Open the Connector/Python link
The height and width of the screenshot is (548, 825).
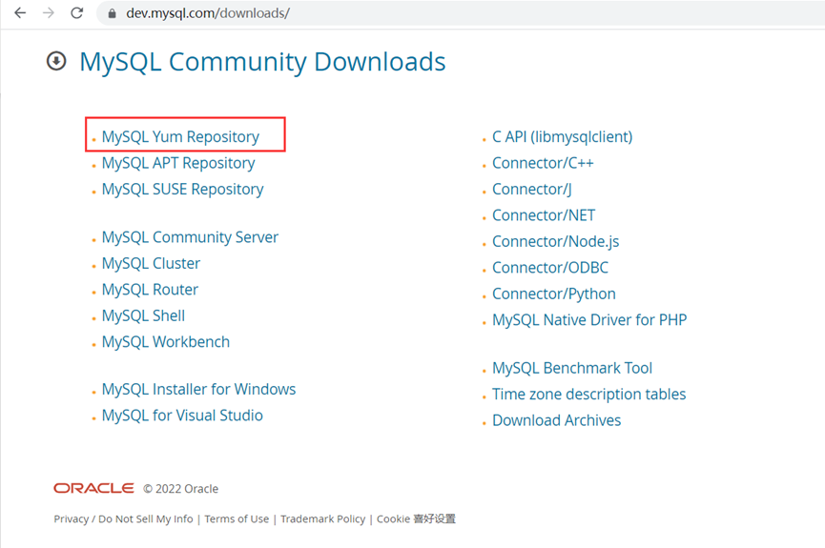pyautogui.click(x=553, y=294)
